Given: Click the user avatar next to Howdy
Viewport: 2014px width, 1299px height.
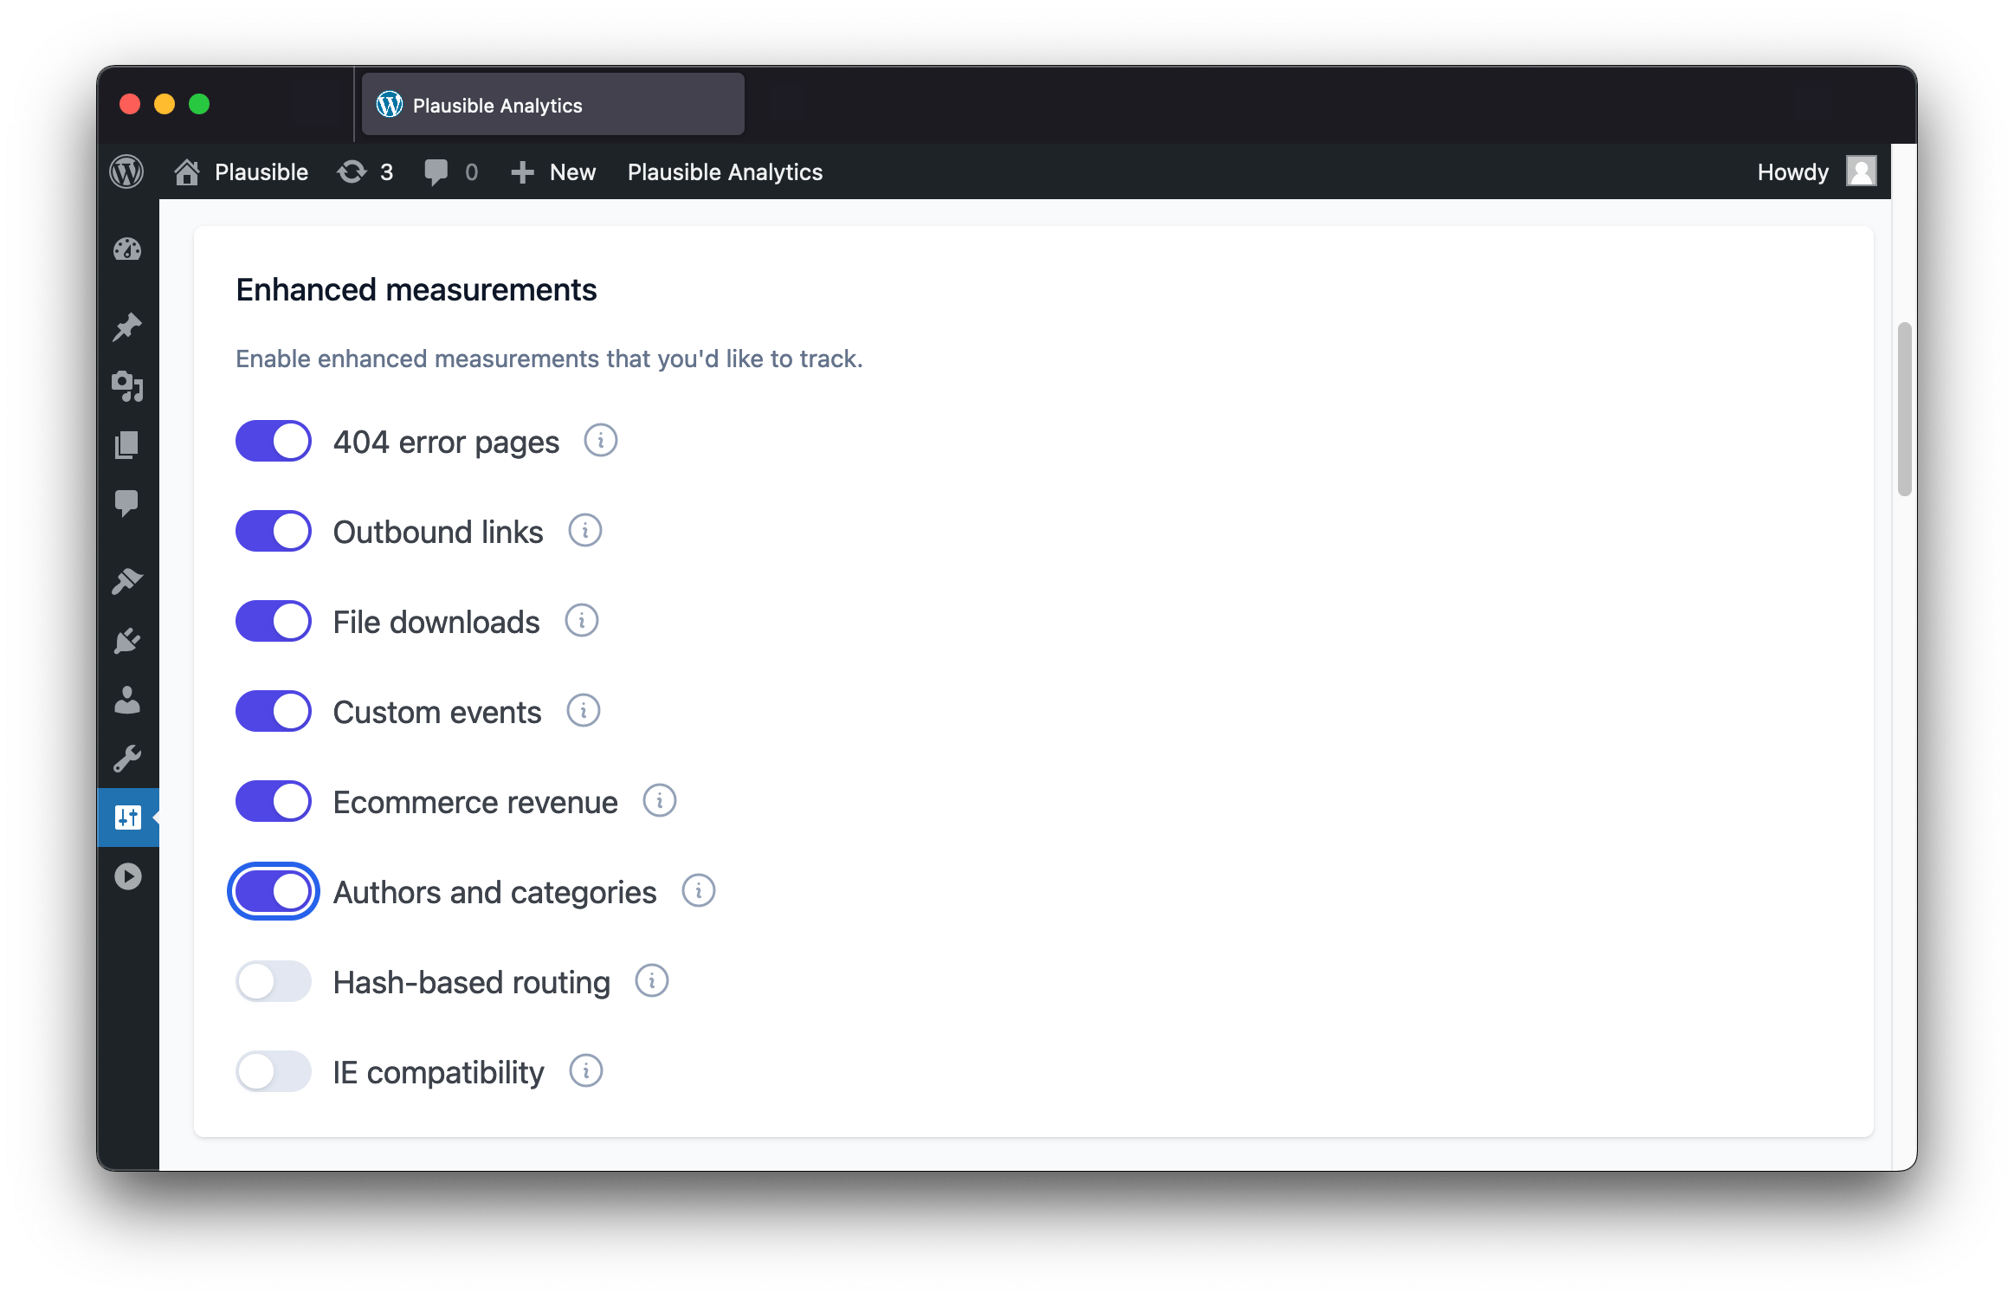Looking at the screenshot, I should click(x=1861, y=171).
